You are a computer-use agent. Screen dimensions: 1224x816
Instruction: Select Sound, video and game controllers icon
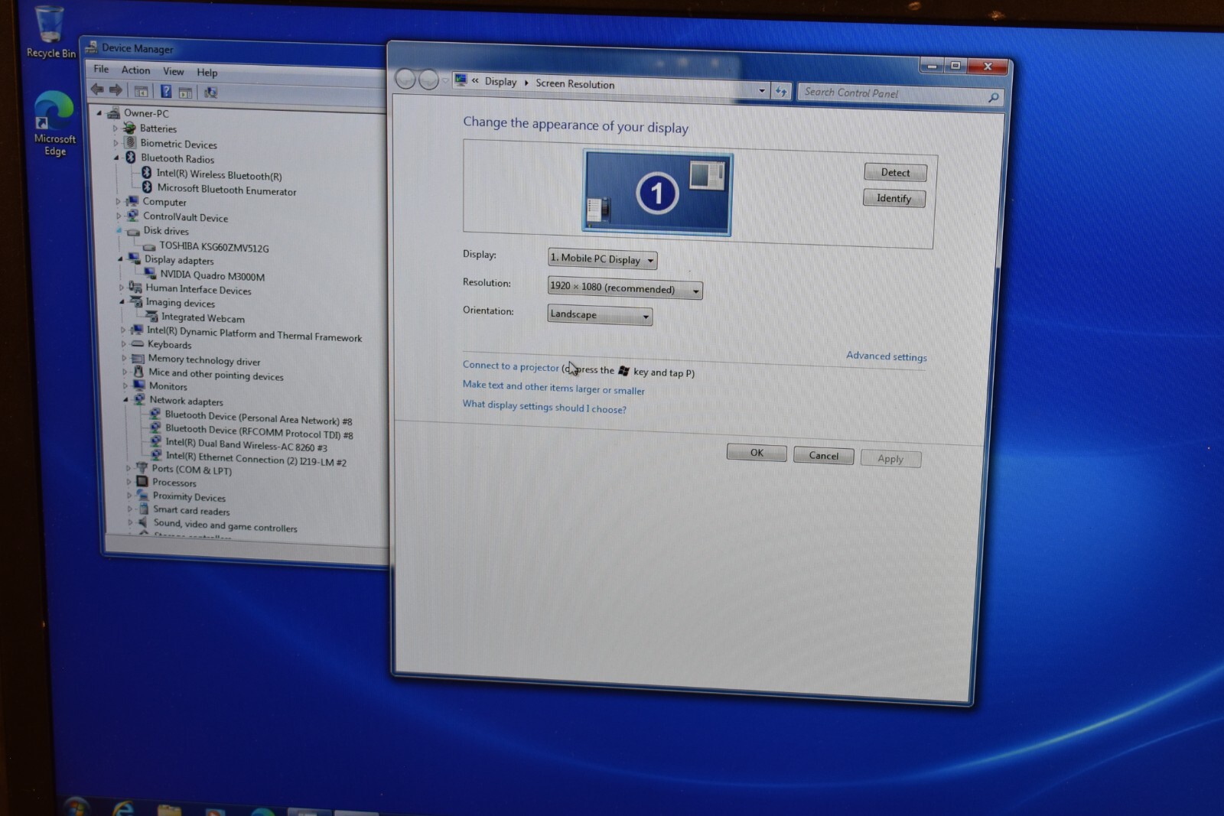(x=143, y=522)
